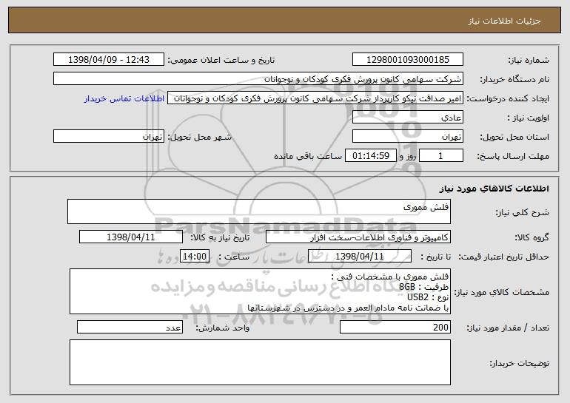
Task: Click the counting unit field عدد
Action: click(130, 327)
